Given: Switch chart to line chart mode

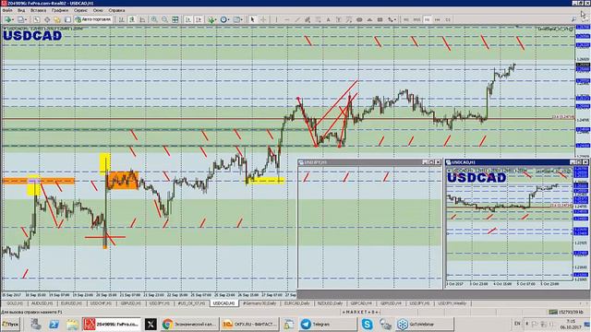Looking at the screenshot, I should 142,19.
